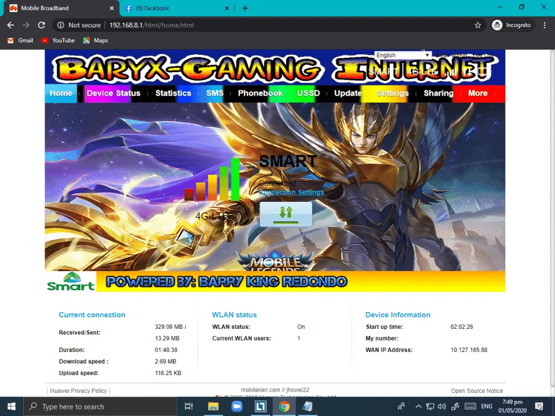Open network status in system tray
Image resolution: width=555 pixels, height=416 pixels.
pyautogui.click(x=430, y=406)
